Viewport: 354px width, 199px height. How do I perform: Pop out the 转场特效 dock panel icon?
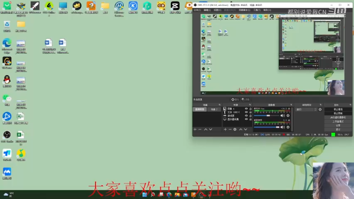coord(320,105)
